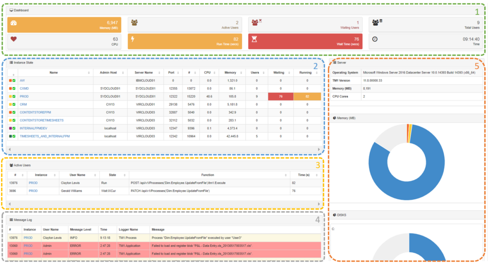Toggle the green checkbox for the PROD instance
Viewport: 488px width, 265px height.
14,96
